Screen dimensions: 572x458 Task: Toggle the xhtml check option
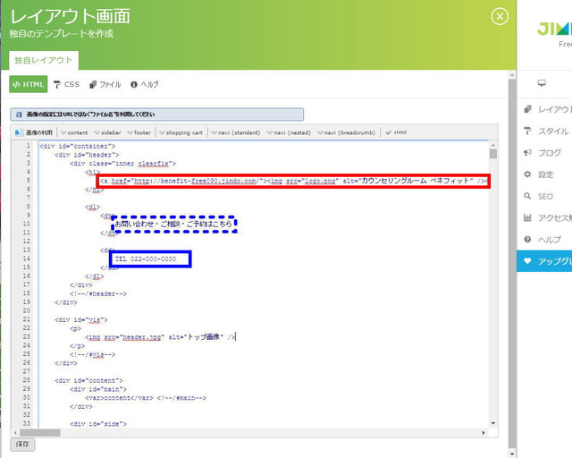click(x=396, y=132)
